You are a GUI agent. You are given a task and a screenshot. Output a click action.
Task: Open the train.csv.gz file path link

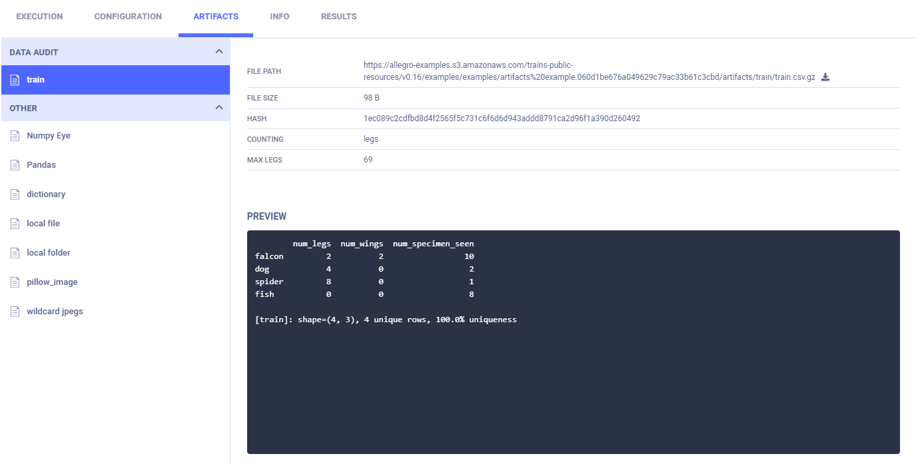(x=589, y=71)
